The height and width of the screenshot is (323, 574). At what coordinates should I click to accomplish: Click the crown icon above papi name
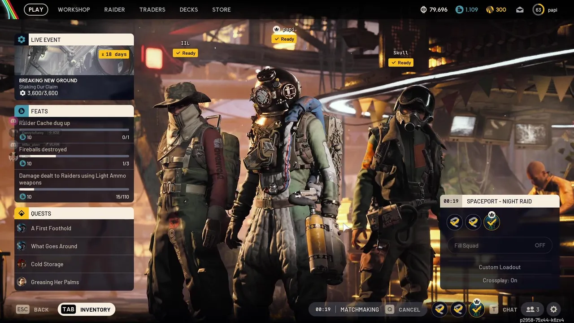tap(277, 29)
